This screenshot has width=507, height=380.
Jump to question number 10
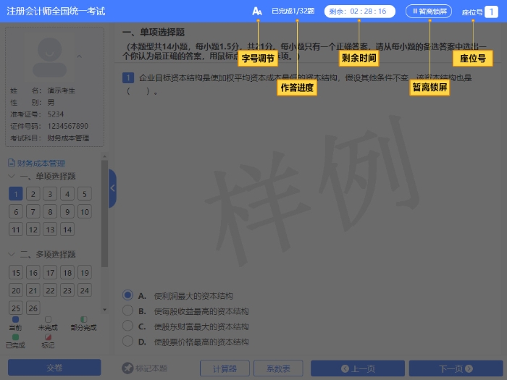pyautogui.click(x=85, y=212)
